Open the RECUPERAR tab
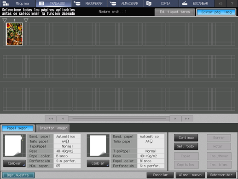The image size is (238, 179). 89,3
